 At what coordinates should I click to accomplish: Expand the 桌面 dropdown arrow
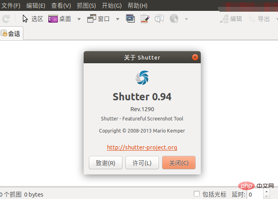(79, 19)
